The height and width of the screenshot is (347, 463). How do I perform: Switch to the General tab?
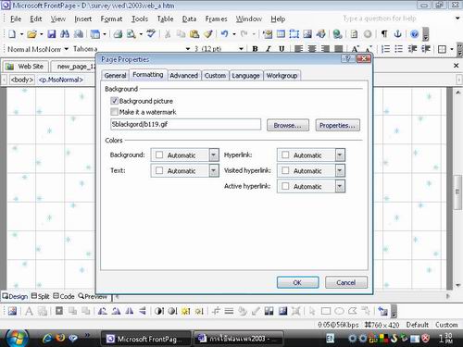[x=115, y=76]
